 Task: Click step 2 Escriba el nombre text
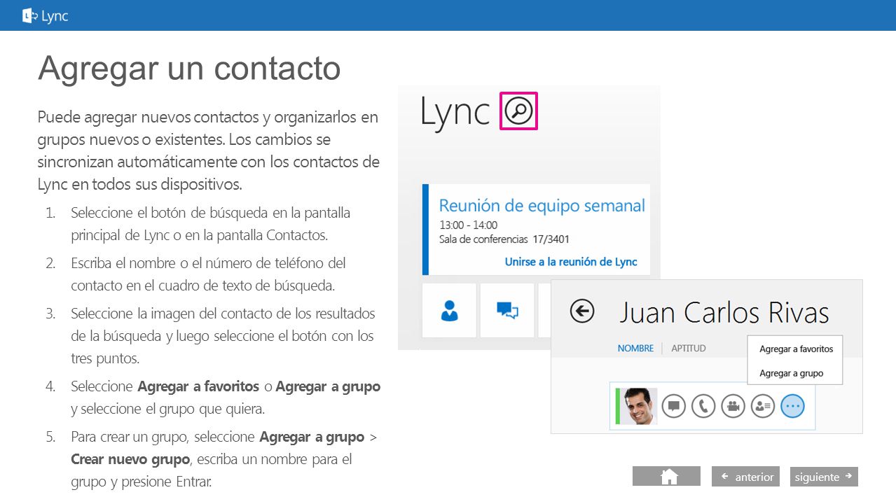[x=208, y=274]
